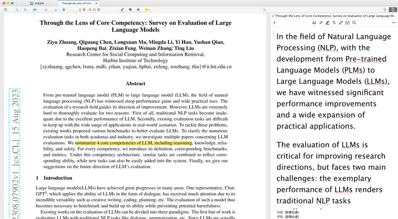Search within note using magnifier icon

[x=354, y=23]
